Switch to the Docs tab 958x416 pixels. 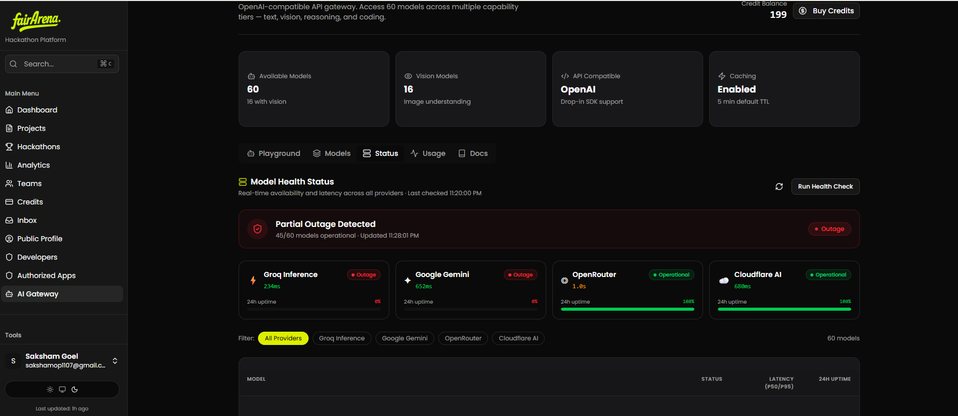[473, 153]
